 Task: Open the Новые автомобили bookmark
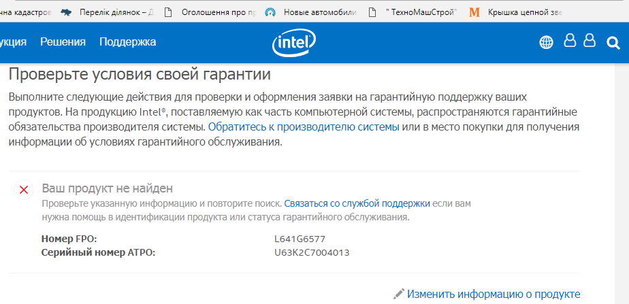[x=311, y=12]
